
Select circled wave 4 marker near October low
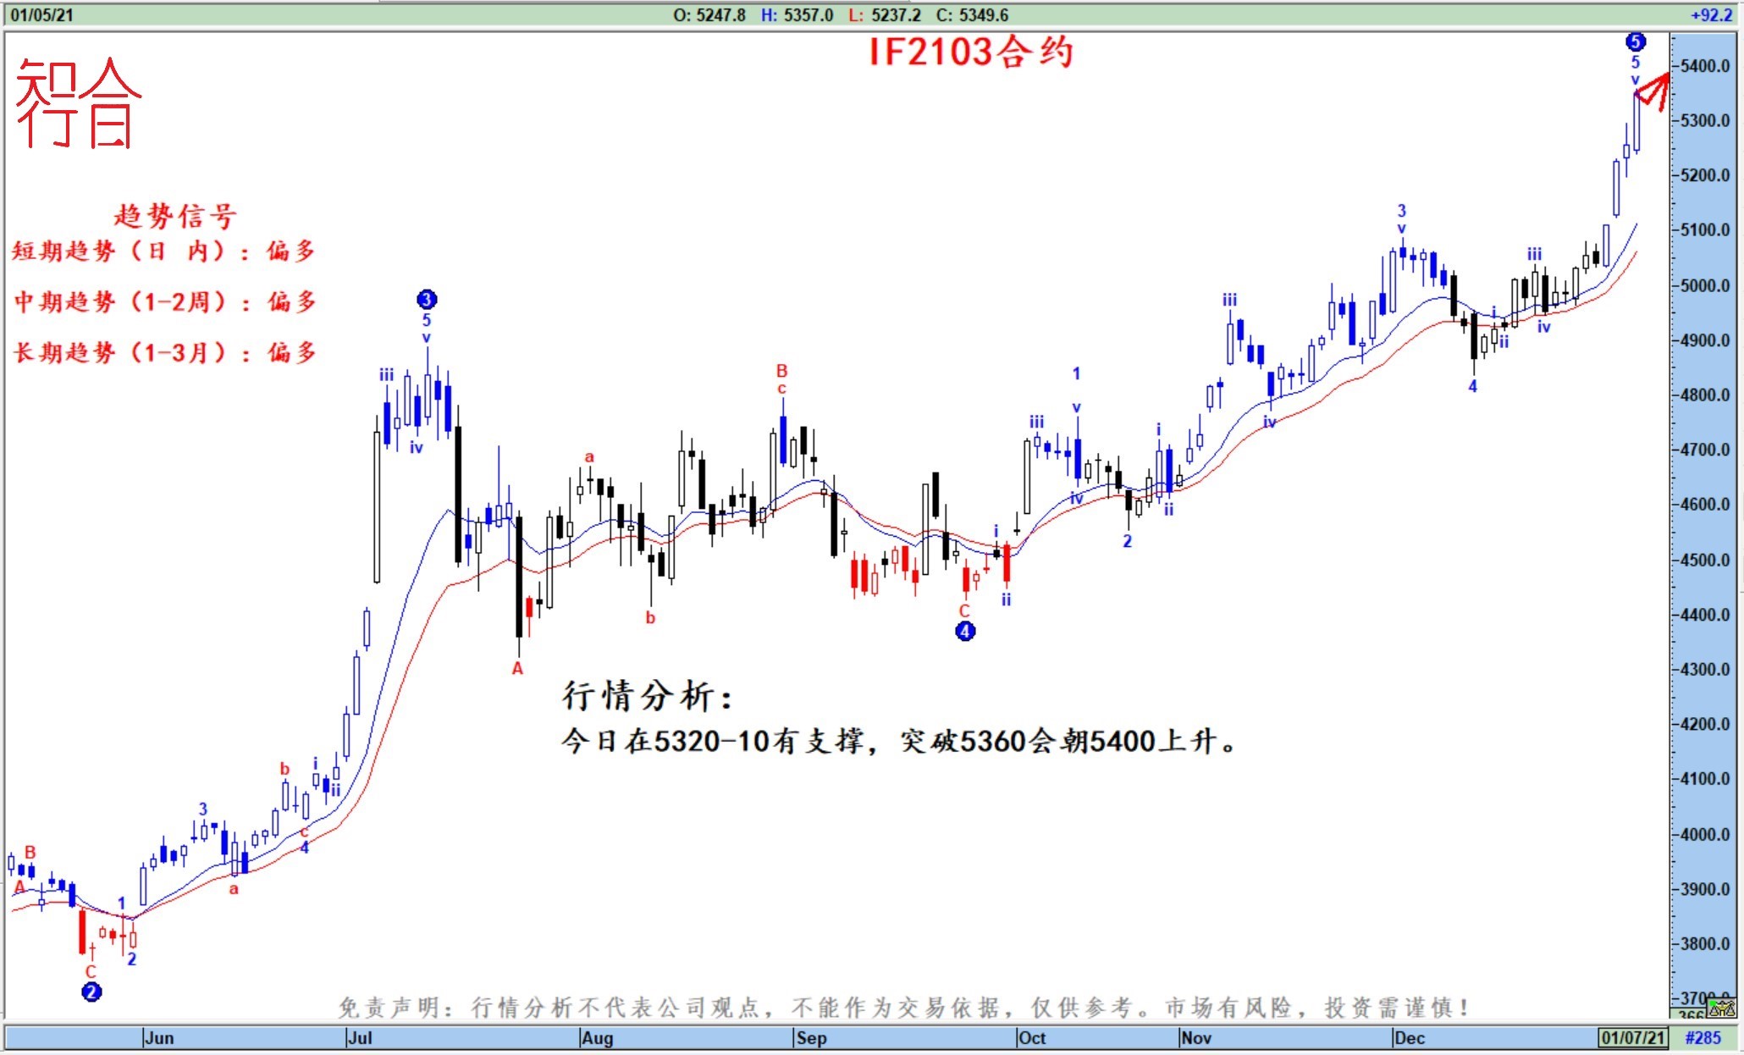(965, 631)
